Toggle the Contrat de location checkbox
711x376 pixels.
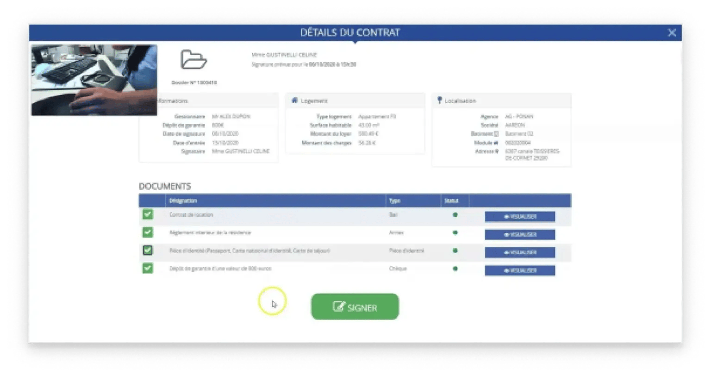pos(148,214)
